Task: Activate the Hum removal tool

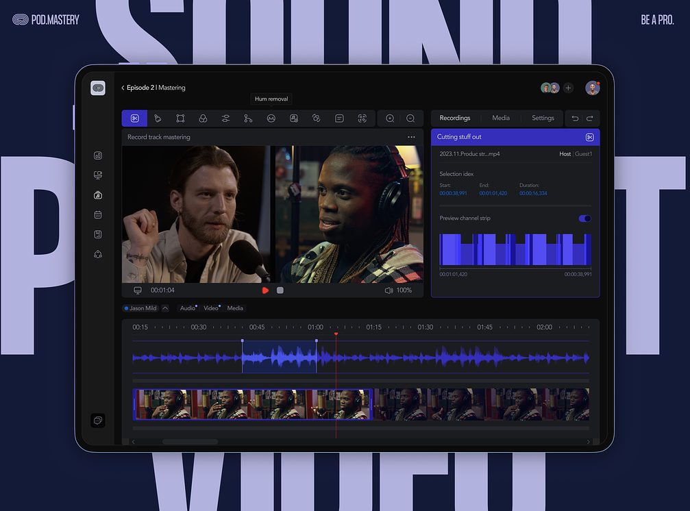Action: (271, 119)
